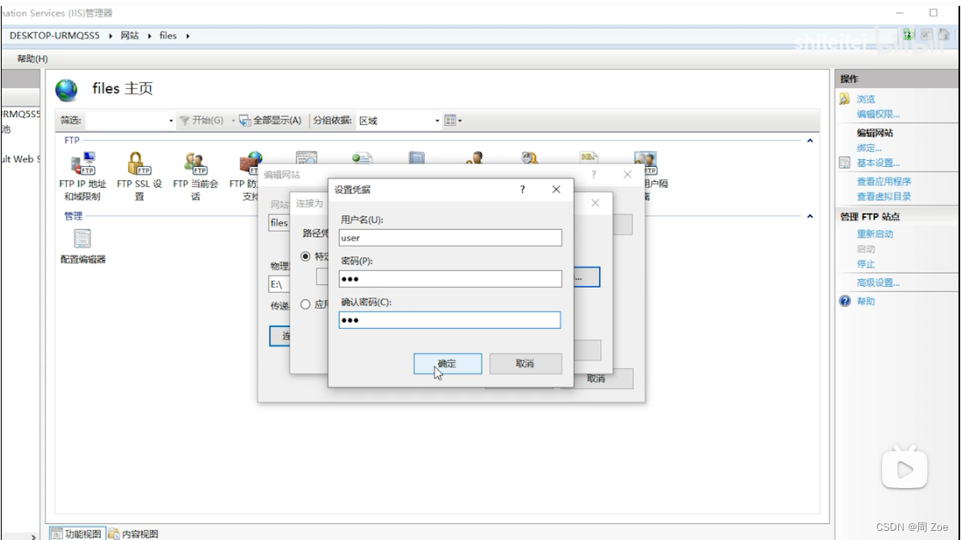961x540 pixels.
Task: Collapse the FTP section group
Action: [x=810, y=141]
